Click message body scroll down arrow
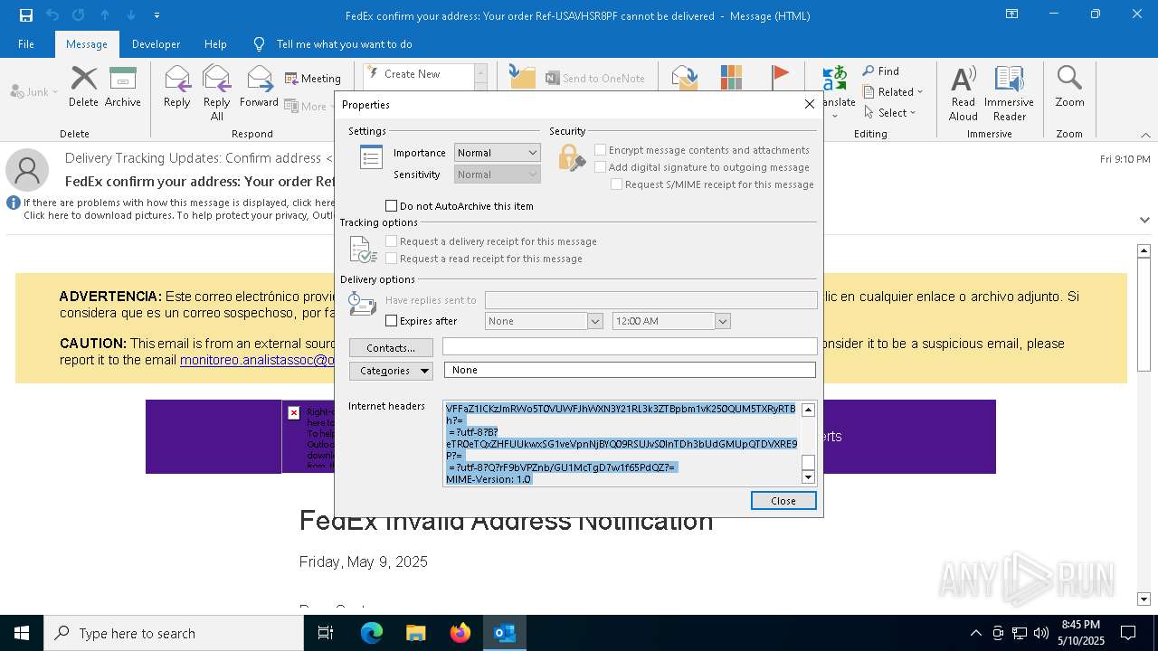This screenshot has width=1158, height=651. 1144,599
